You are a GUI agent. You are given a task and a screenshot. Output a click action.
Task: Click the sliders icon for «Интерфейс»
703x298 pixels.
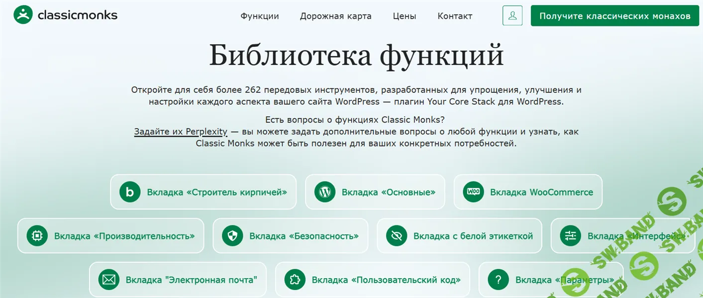[x=570, y=236]
